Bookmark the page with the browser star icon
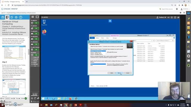This screenshot has width=191, height=107. pos(175,5)
